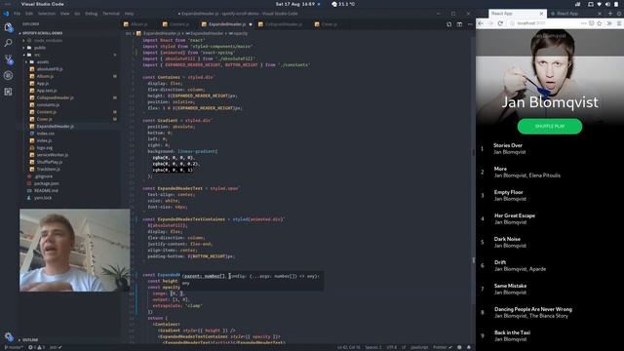Open the Debug view in activity bar
The height and width of the screenshot is (351, 624).
click(x=9, y=76)
